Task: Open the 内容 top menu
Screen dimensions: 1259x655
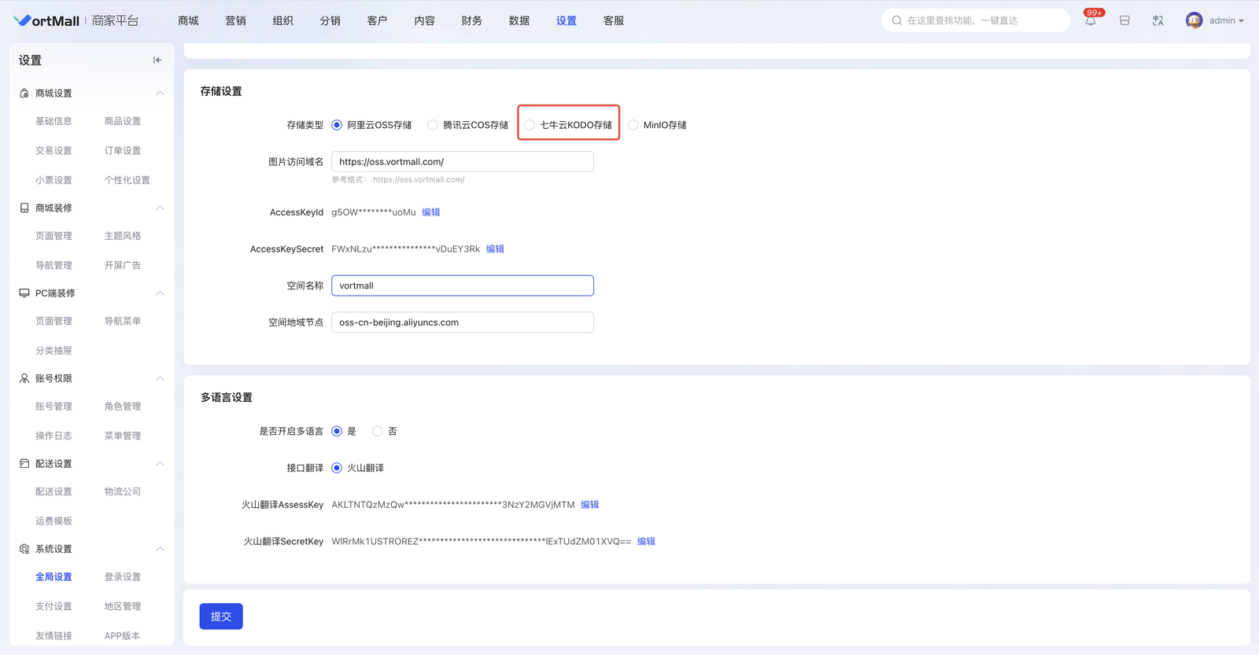Action: (x=425, y=20)
